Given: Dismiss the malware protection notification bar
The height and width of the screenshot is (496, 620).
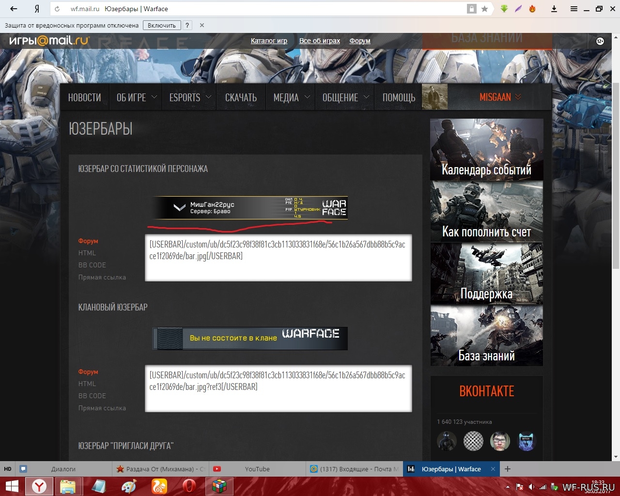Looking at the screenshot, I should [202, 25].
